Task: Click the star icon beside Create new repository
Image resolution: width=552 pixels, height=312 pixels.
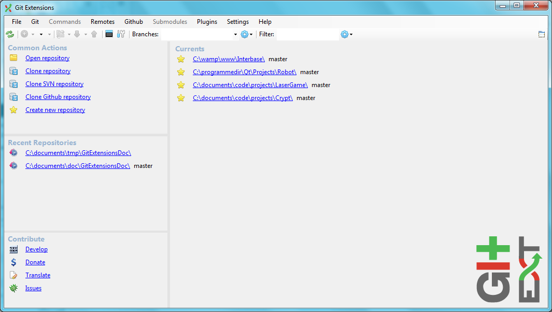Action: pos(13,110)
